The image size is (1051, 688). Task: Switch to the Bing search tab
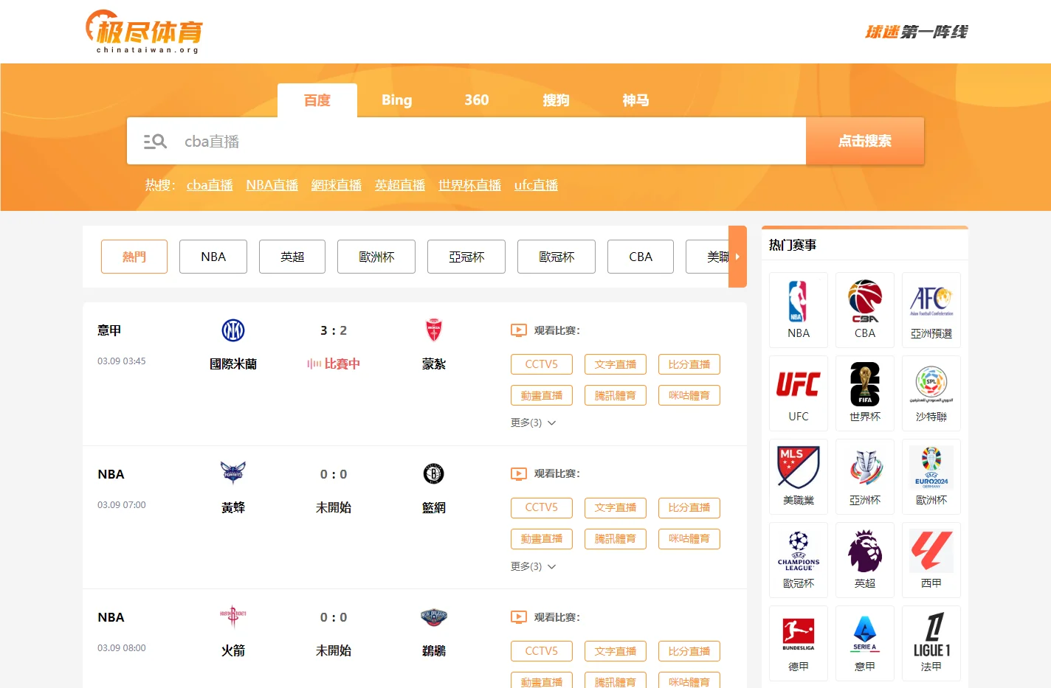[397, 100]
